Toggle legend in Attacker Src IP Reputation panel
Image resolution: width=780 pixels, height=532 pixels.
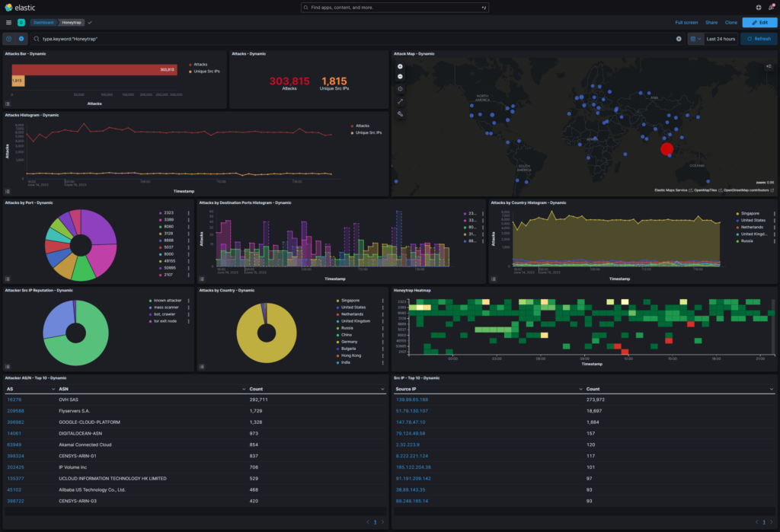[8, 367]
